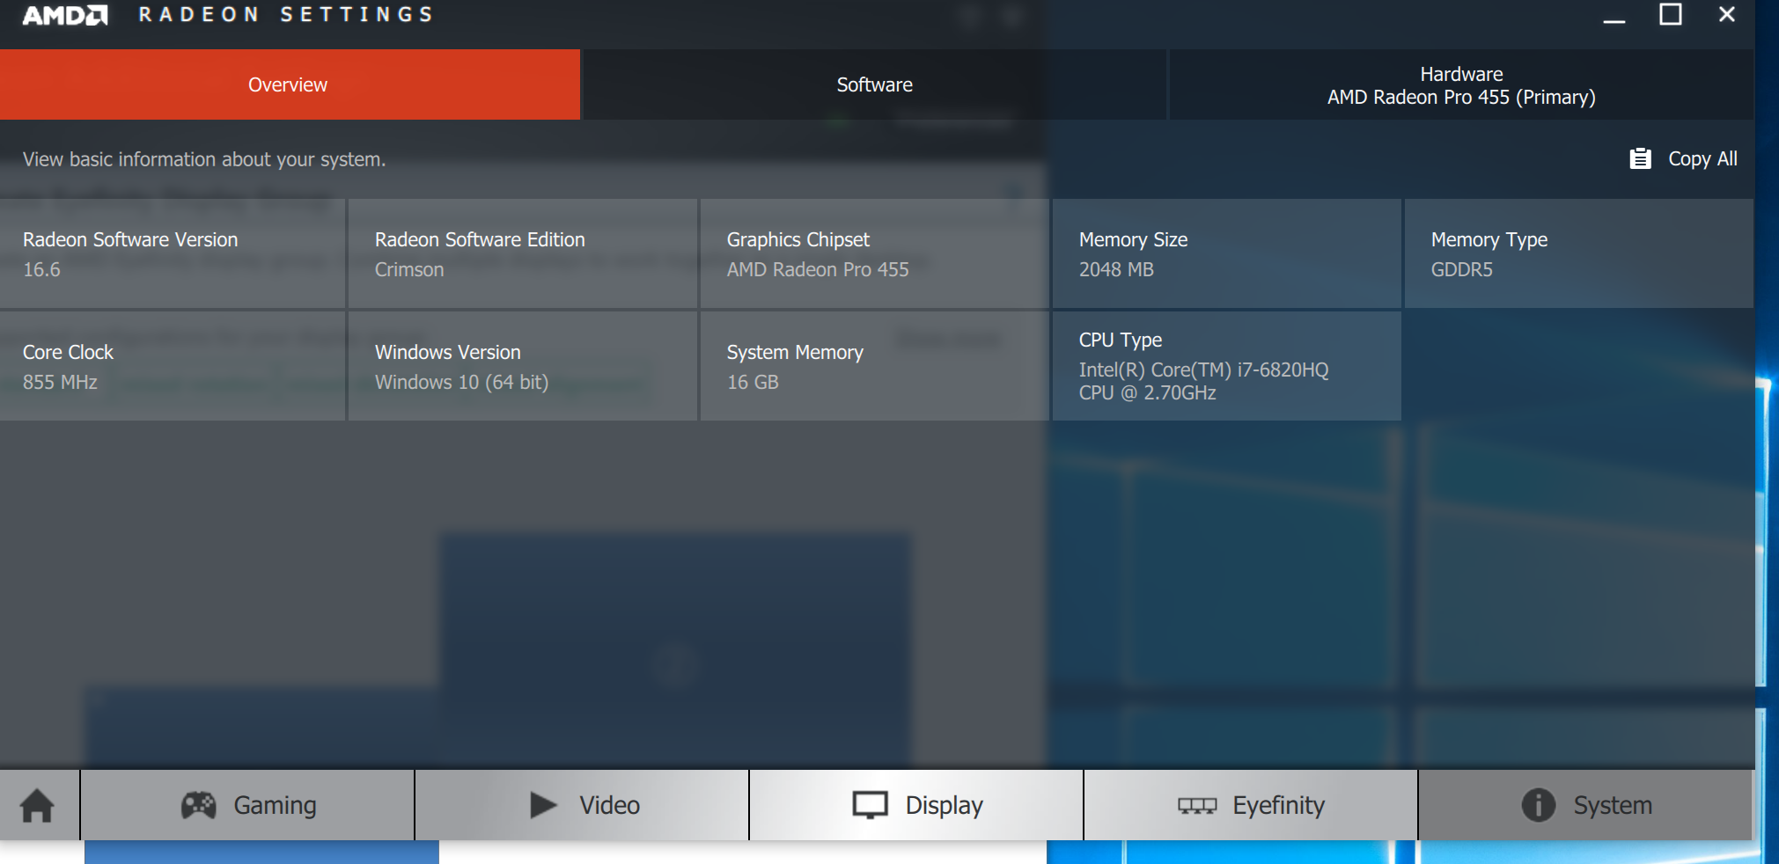The image size is (1779, 864).
Task: Click the Crimson edition value
Action: (x=409, y=269)
